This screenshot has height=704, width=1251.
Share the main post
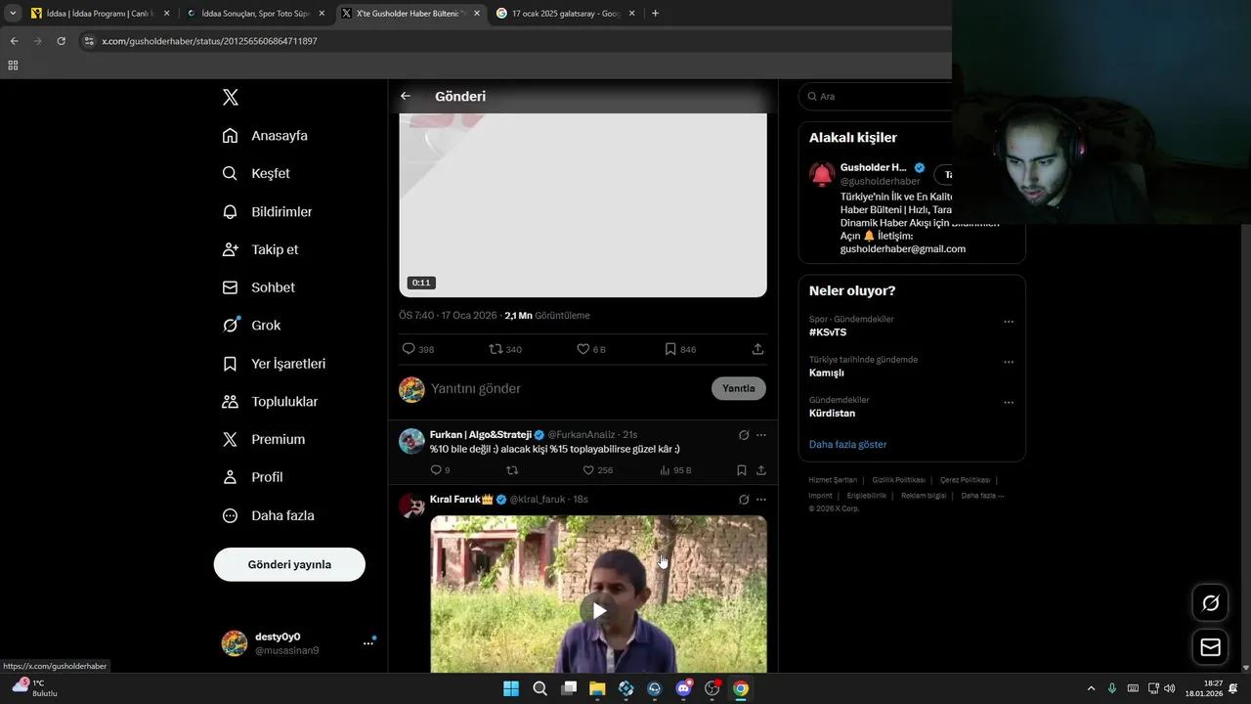[757, 349]
